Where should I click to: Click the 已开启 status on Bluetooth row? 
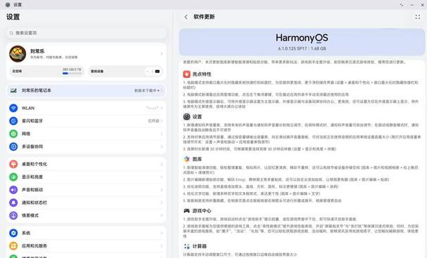pos(153,121)
